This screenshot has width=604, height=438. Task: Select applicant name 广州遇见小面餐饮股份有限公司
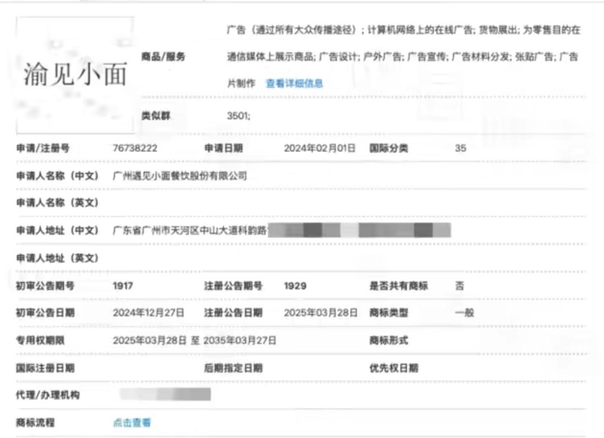coord(180,176)
